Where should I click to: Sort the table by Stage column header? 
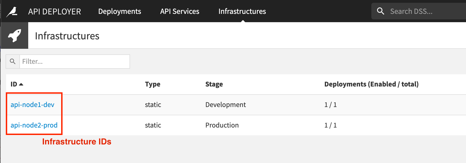click(x=214, y=84)
